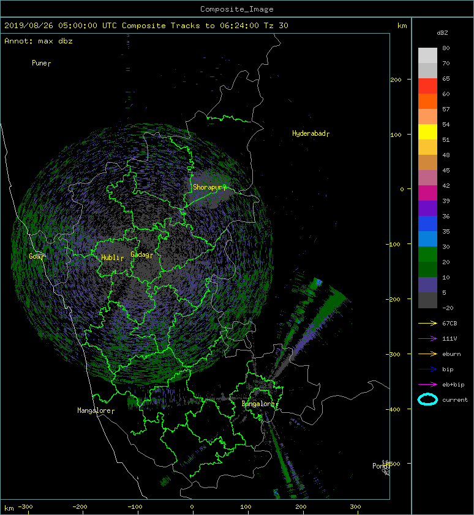
Task: Click the 'Annot: max dbz' annotation label
Action: (39, 41)
